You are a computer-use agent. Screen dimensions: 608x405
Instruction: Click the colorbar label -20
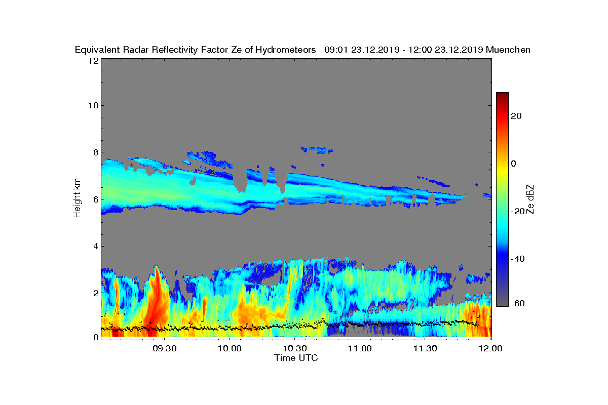click(517, 211)
